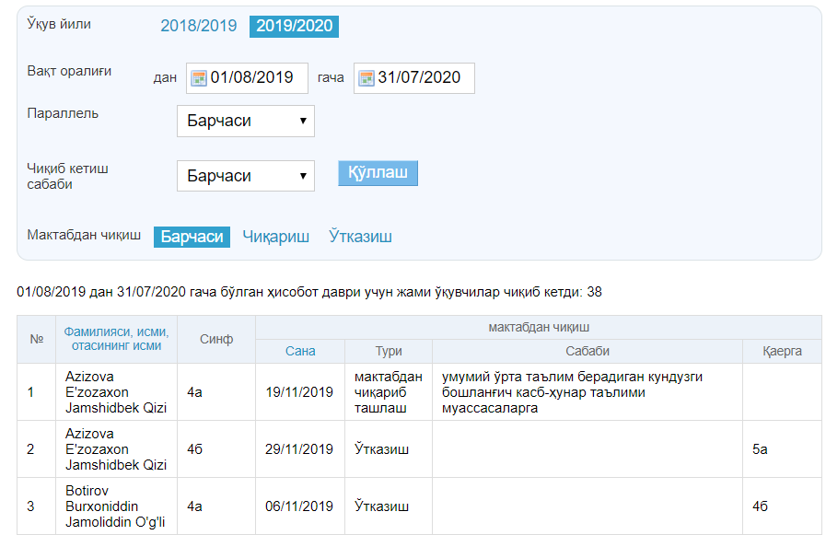
Task: Select the 2018/2019 school year
Action: 198,27
